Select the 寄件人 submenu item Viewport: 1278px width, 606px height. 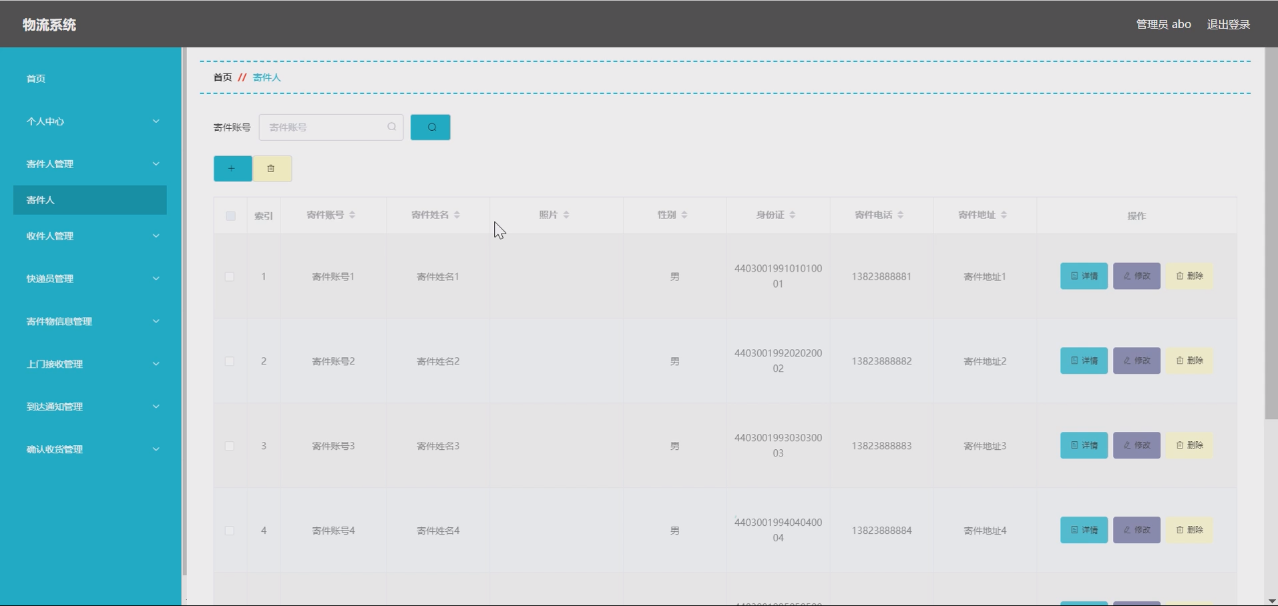pos(90,200)
